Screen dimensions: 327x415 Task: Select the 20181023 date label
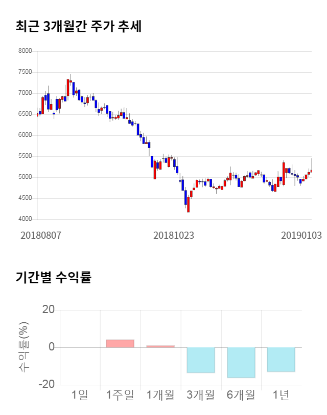[174, 235]
